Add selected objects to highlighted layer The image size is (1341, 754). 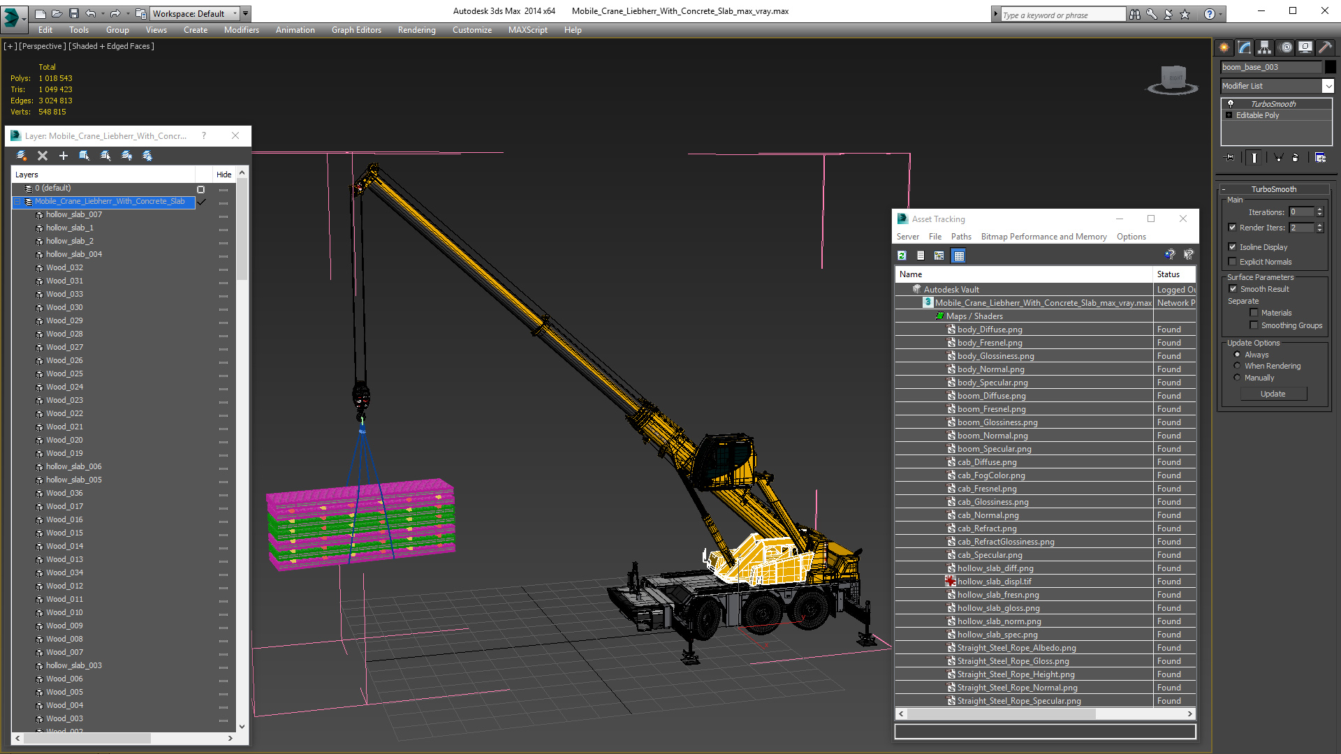coord(64,156)
